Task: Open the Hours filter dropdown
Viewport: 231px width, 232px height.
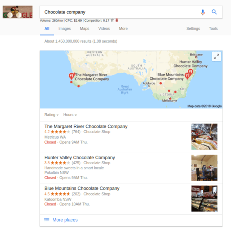Action: point(70,115)
